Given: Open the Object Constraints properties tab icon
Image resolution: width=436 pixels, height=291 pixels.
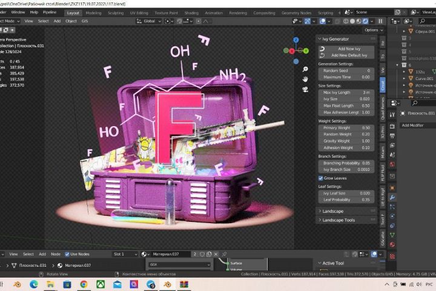Looking at the screenshot, I should [392, 226].
